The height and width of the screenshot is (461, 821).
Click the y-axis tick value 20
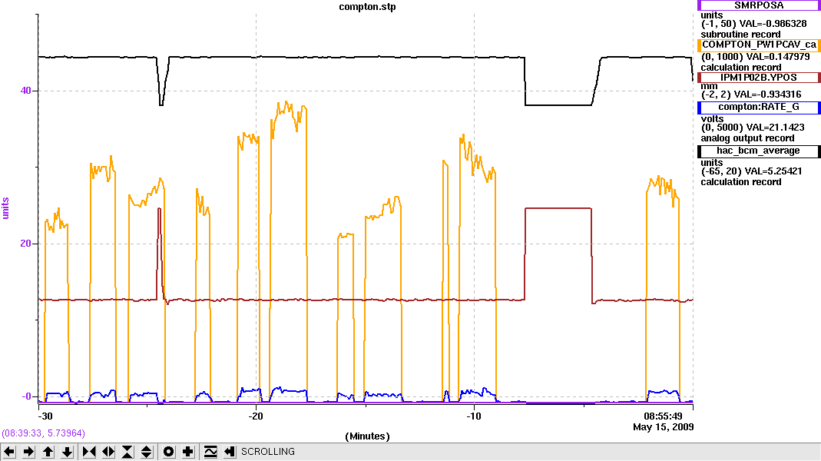coord(25,244)
